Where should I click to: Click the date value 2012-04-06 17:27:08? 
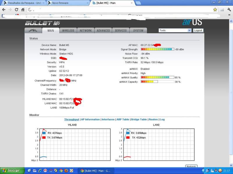[x=71, y=75]
